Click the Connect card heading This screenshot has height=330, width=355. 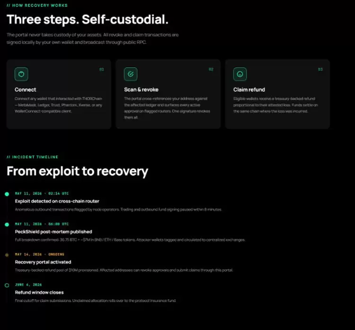pyautogui.click(x=26, y=89)
